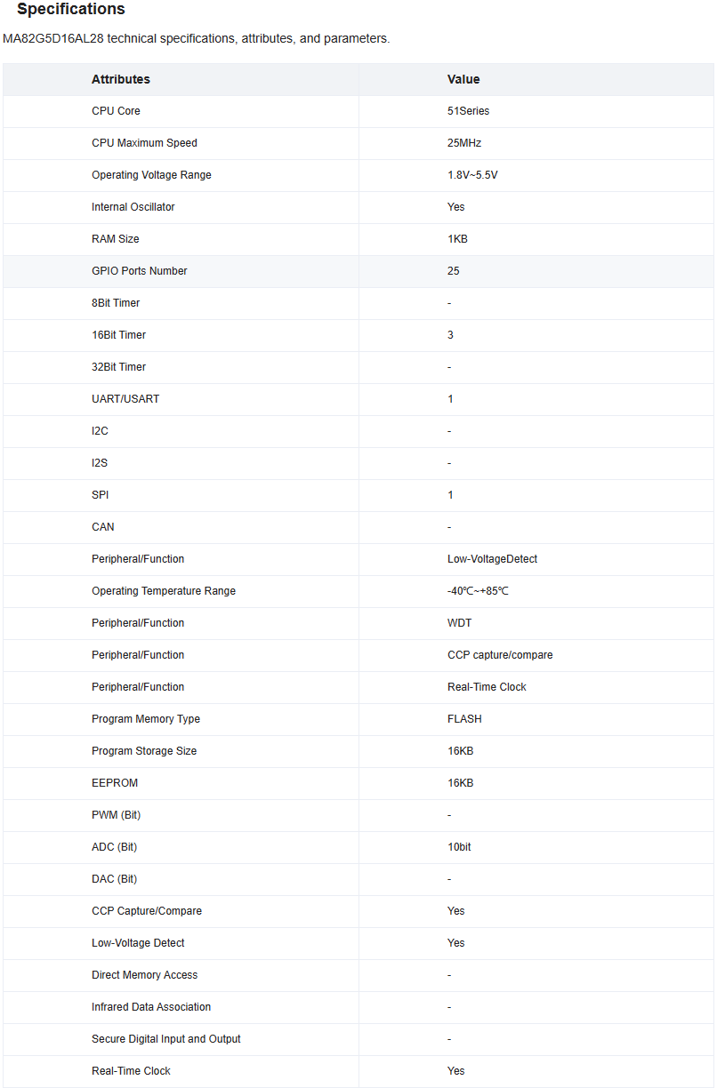Click the 51Series value cell
Viewport: 717px width, 1088px height.
point(468,111)
